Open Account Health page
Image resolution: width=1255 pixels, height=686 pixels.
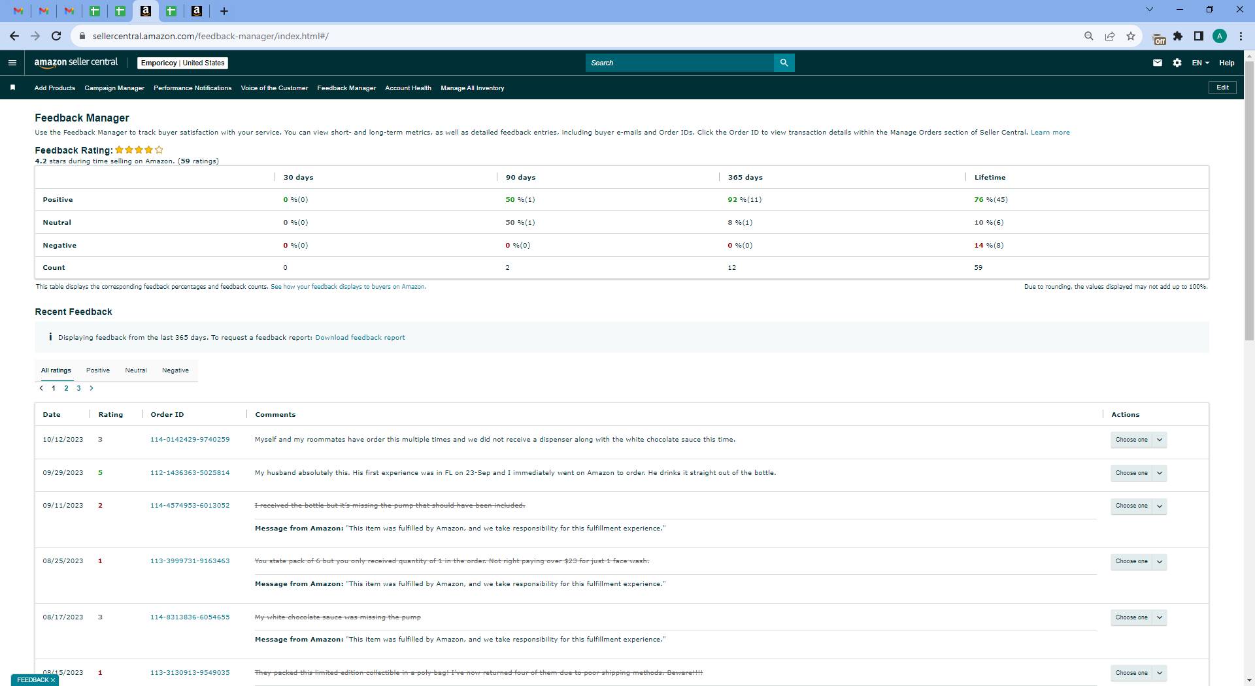[x=408, y=88]
